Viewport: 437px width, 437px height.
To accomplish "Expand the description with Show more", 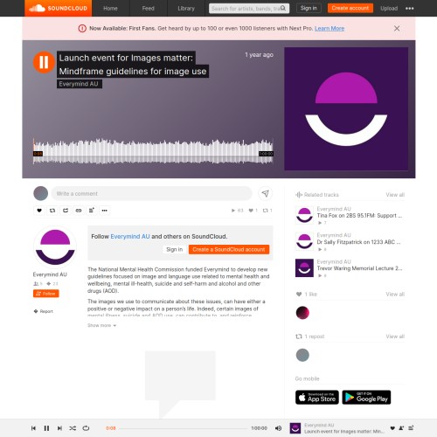I will (x=101, y=325).
